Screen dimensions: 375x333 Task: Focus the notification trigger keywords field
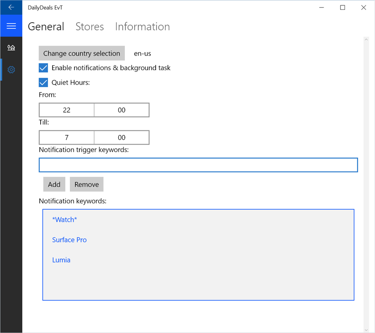[198, 165]
